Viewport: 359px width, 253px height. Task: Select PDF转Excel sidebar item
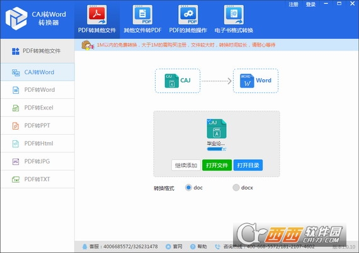[37, 108]
